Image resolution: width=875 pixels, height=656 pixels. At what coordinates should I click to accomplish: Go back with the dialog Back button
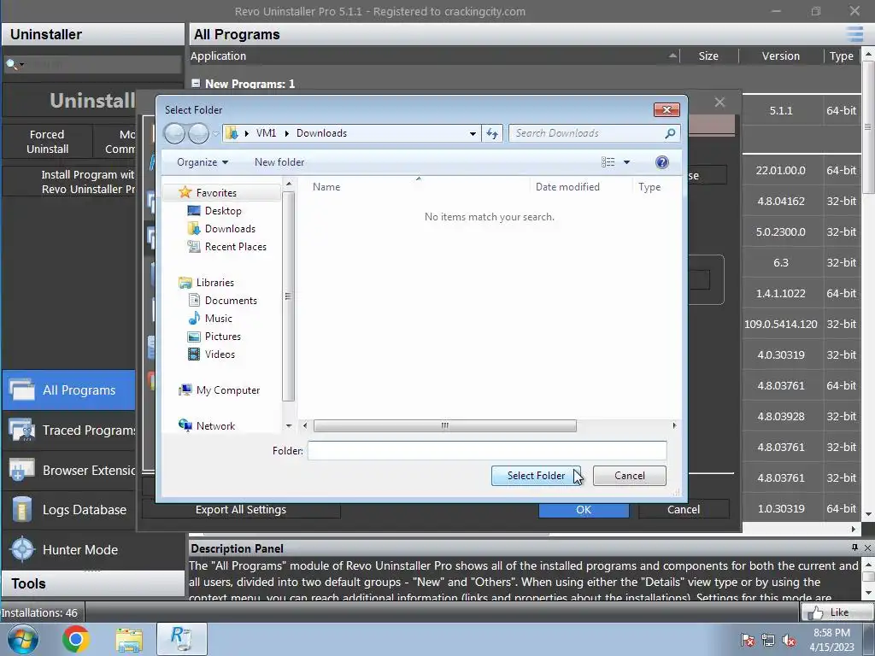[174, 133]
